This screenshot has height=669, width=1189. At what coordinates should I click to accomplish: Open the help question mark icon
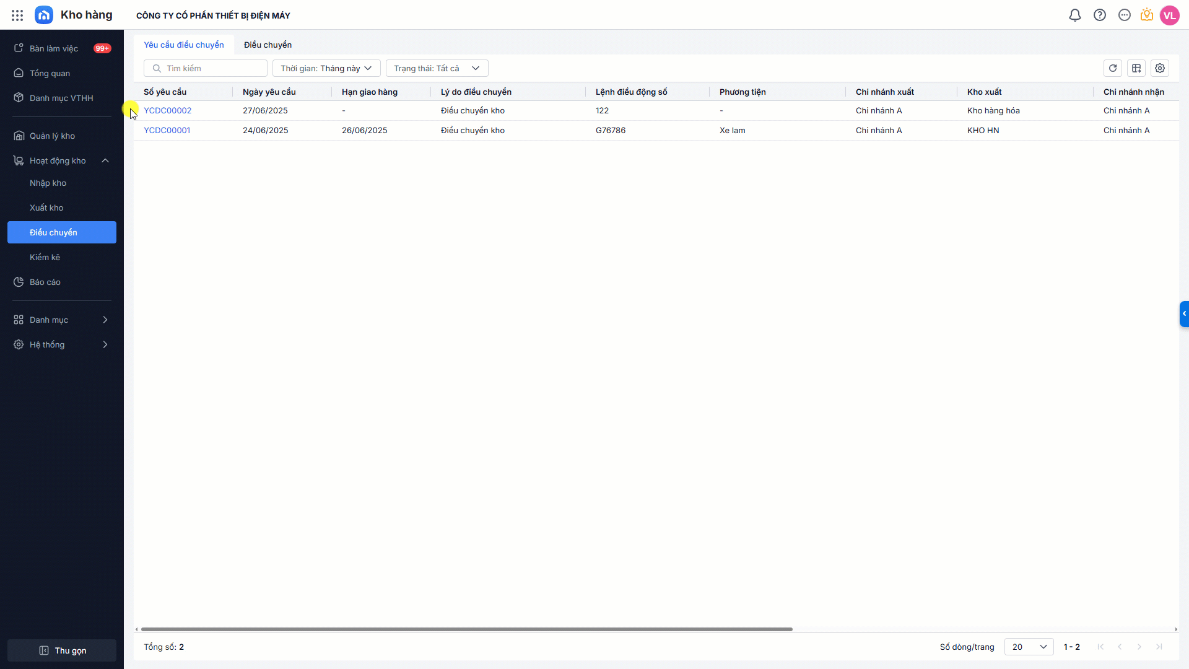pyautogui.click(x=1100, y=15)
